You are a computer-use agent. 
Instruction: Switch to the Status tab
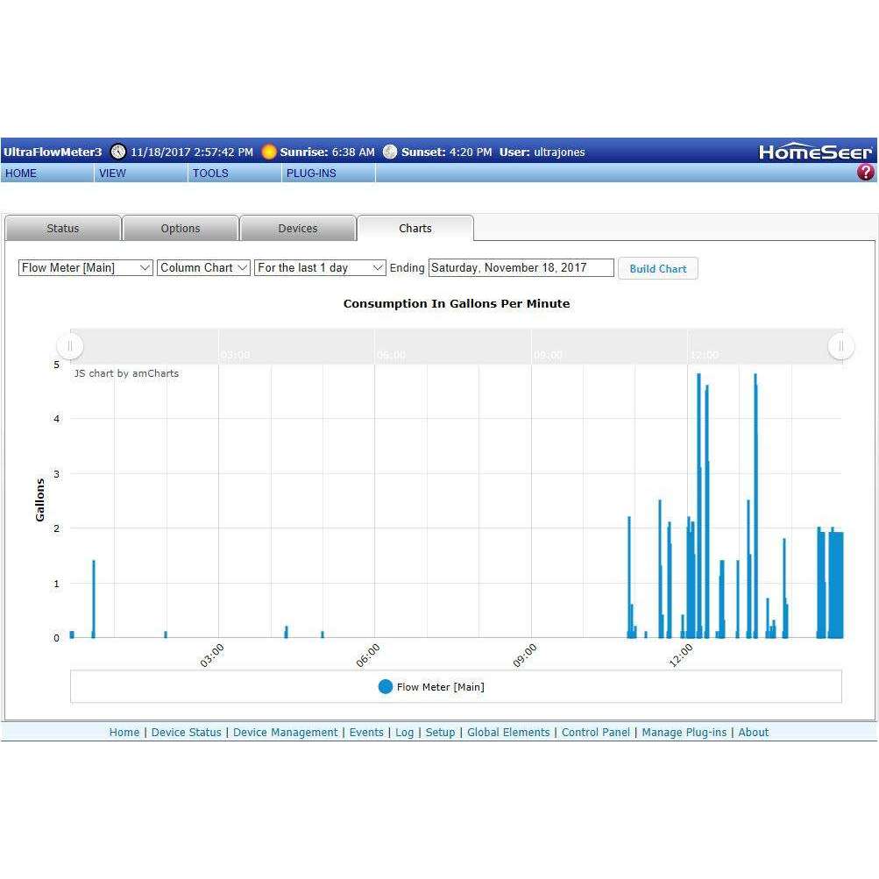(63, 229)
